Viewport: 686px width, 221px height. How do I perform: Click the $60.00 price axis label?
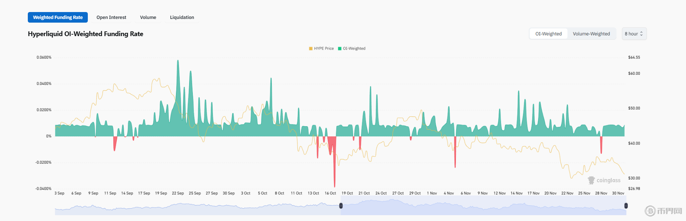point(634,73)
